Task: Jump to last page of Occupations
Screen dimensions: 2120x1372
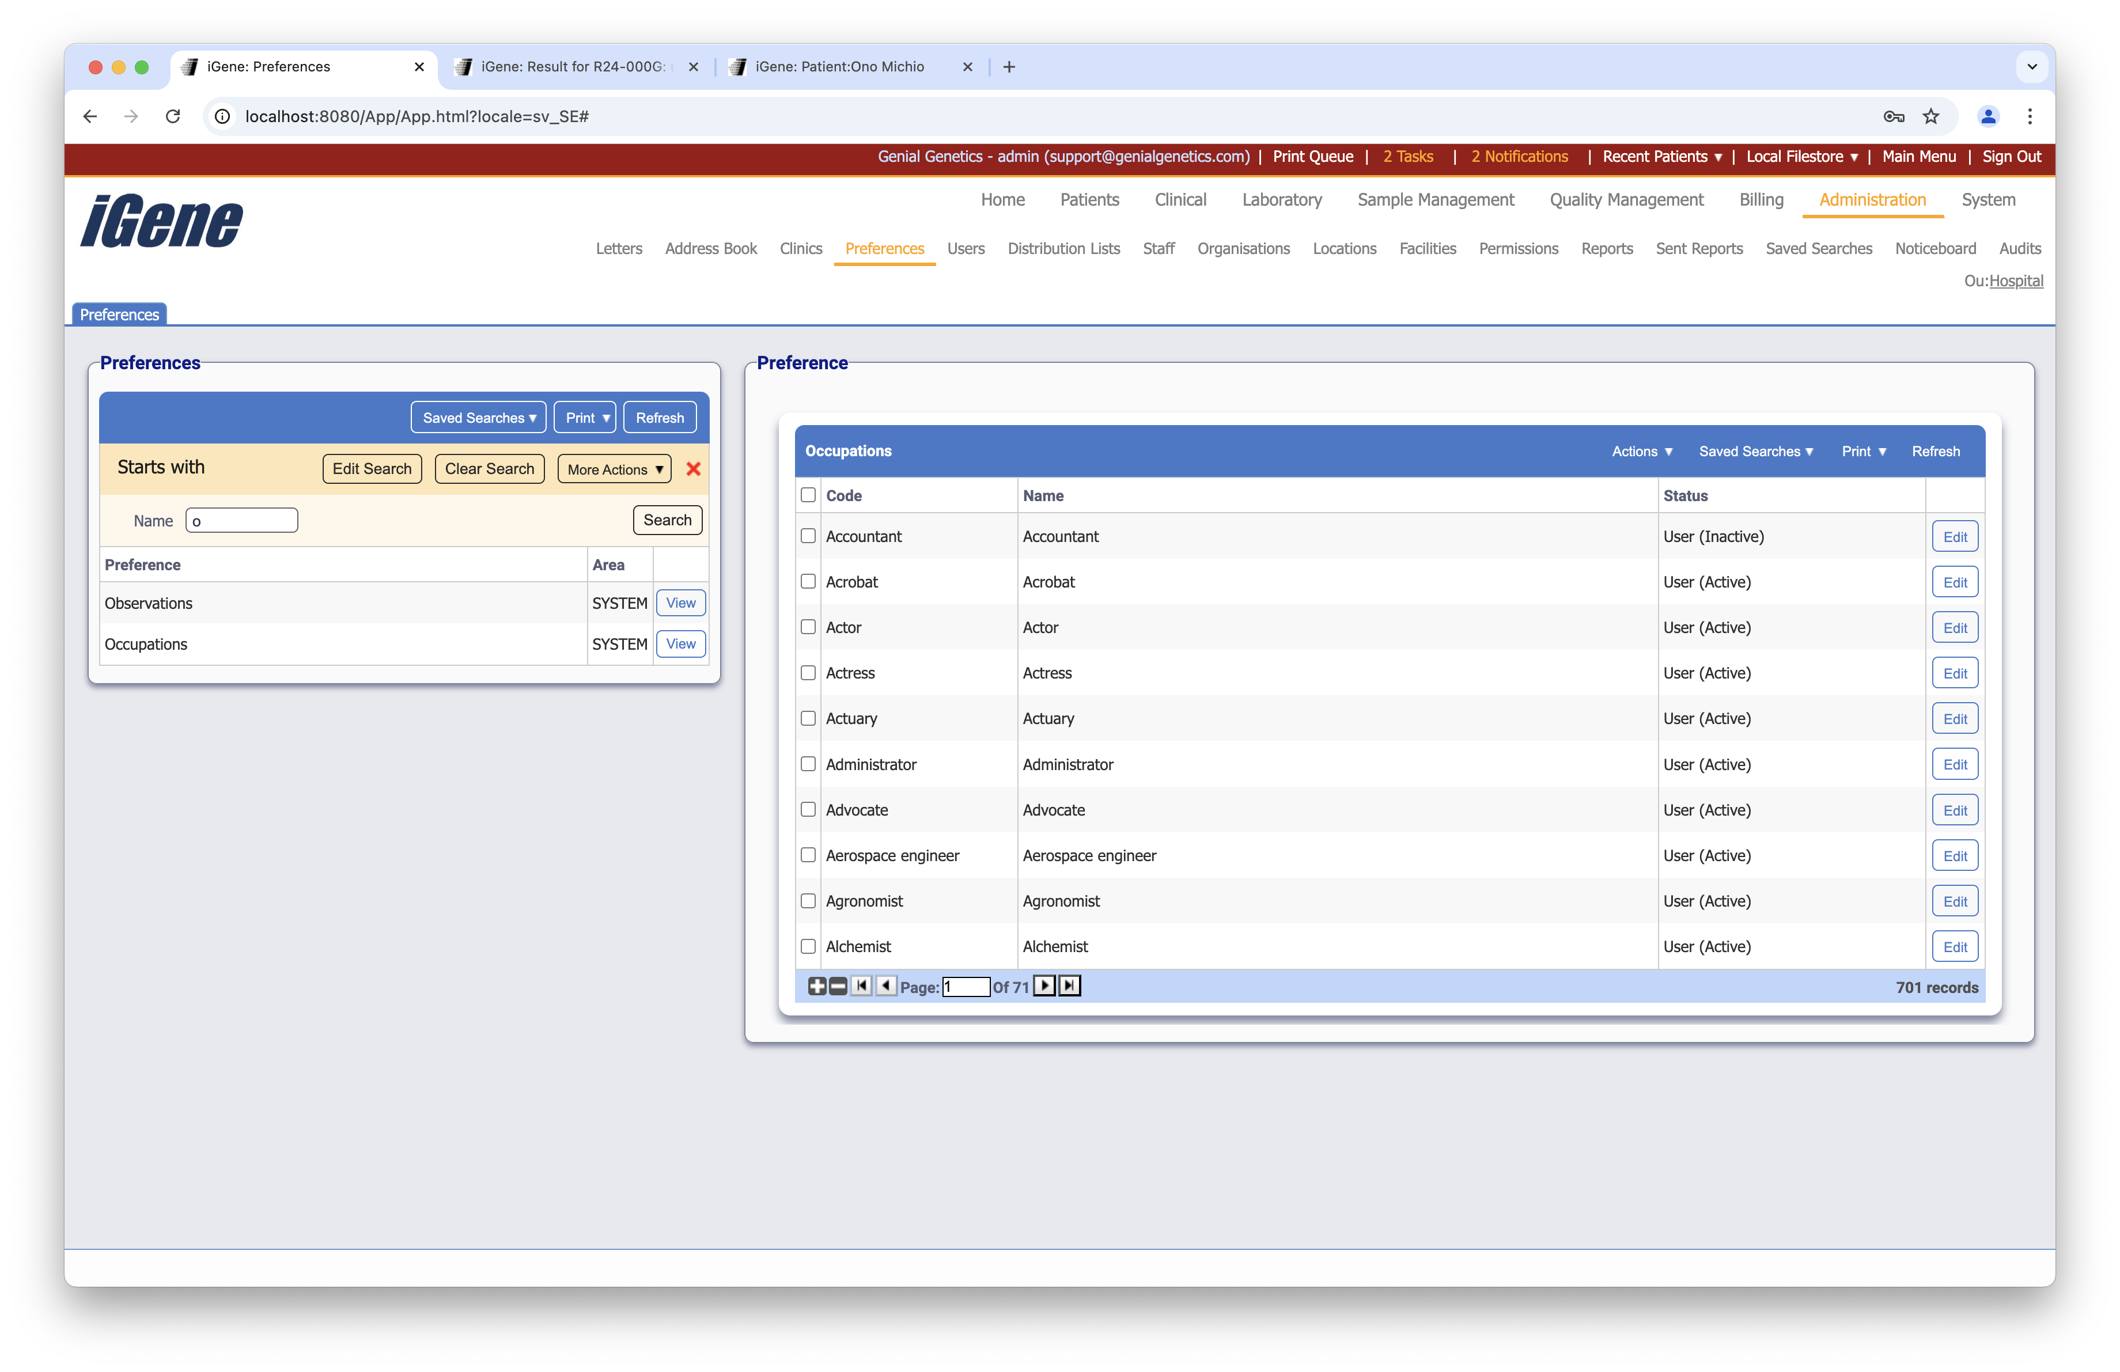Action: point(1069,986)
